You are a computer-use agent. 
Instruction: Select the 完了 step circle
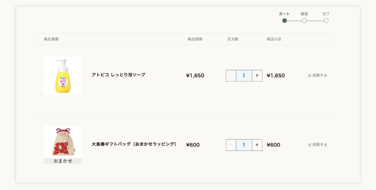click(x=326, y=21)
